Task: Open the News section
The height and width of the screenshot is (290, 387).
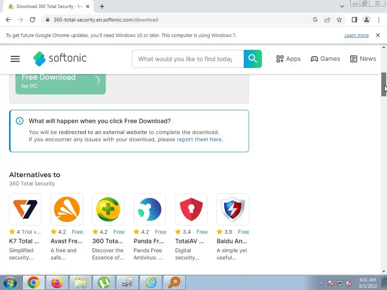Action: [363, 59]
